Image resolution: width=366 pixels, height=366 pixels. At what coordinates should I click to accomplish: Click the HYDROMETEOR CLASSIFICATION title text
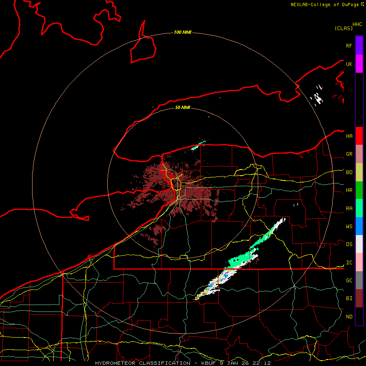tap(143, 363)
